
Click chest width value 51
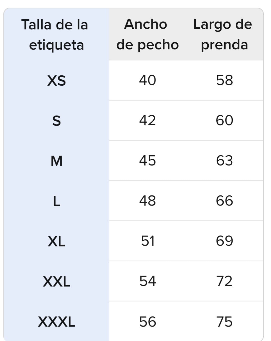[x=147, y=241]
